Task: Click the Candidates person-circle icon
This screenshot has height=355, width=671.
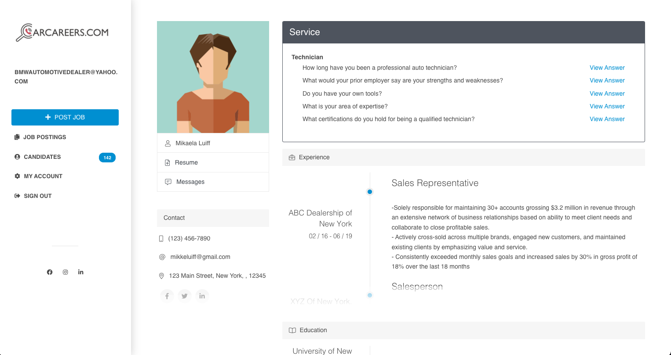Action: coord(17,157)
